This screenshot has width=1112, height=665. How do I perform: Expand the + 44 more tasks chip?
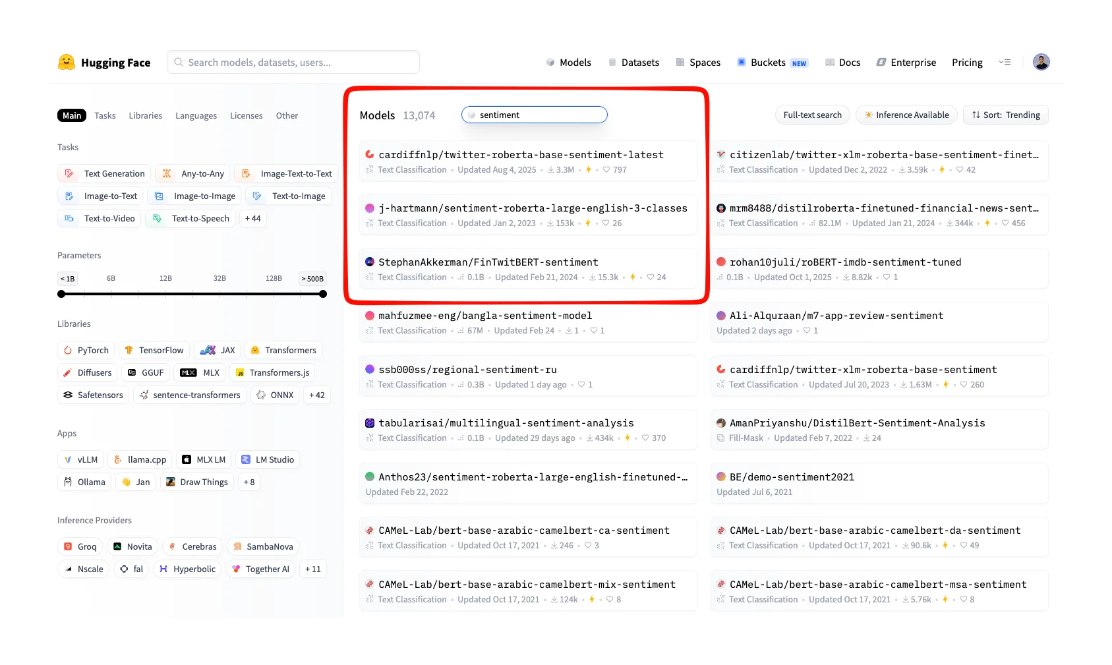coord(252,218)
